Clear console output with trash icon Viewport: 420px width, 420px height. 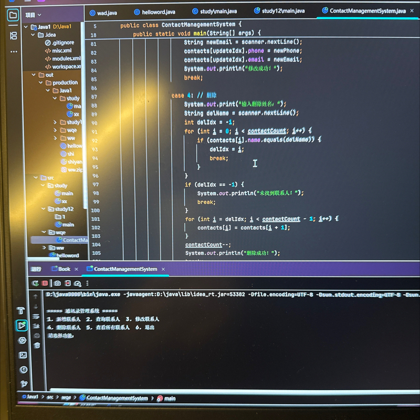click(x=37, y=345)
